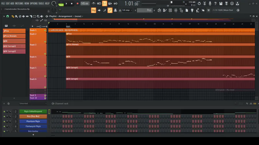Click the Play transport button
This screenshot has width=259, height=145.
[66, 3]
